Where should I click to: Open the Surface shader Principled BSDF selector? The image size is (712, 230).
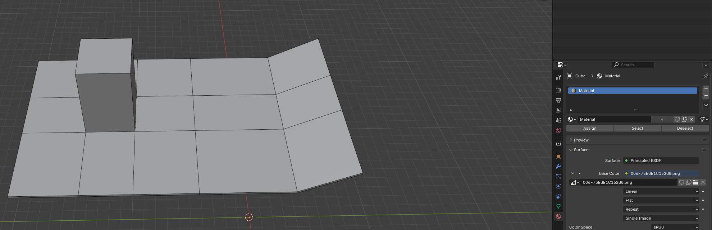[661, 160]
